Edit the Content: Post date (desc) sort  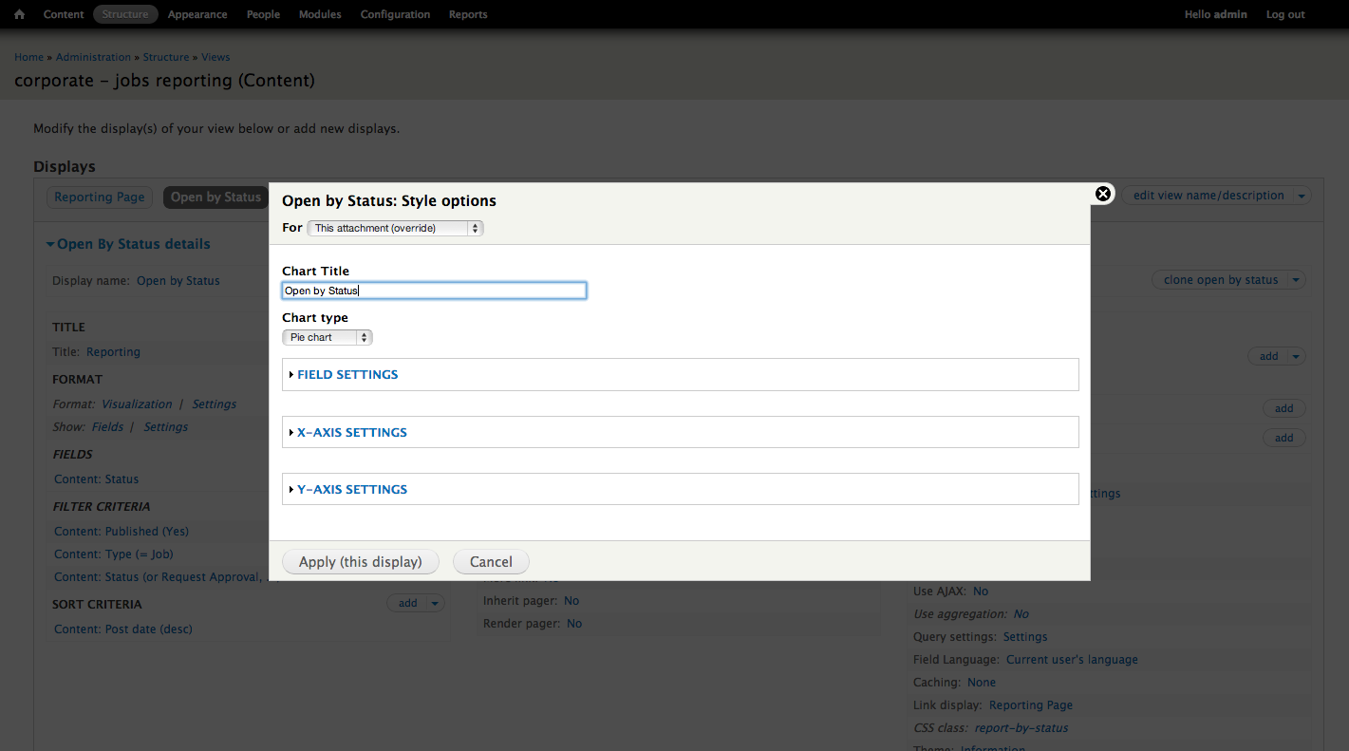pyautogui.click(x=123, y=629)
